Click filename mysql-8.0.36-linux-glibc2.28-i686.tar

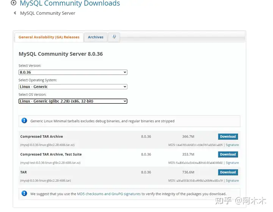45,181
